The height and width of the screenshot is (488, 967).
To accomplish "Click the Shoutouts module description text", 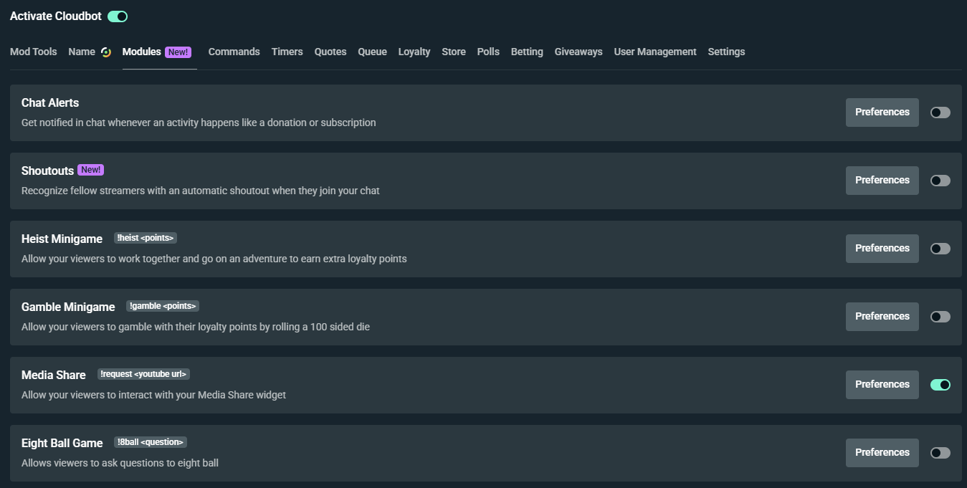I will tap(200, 190).
